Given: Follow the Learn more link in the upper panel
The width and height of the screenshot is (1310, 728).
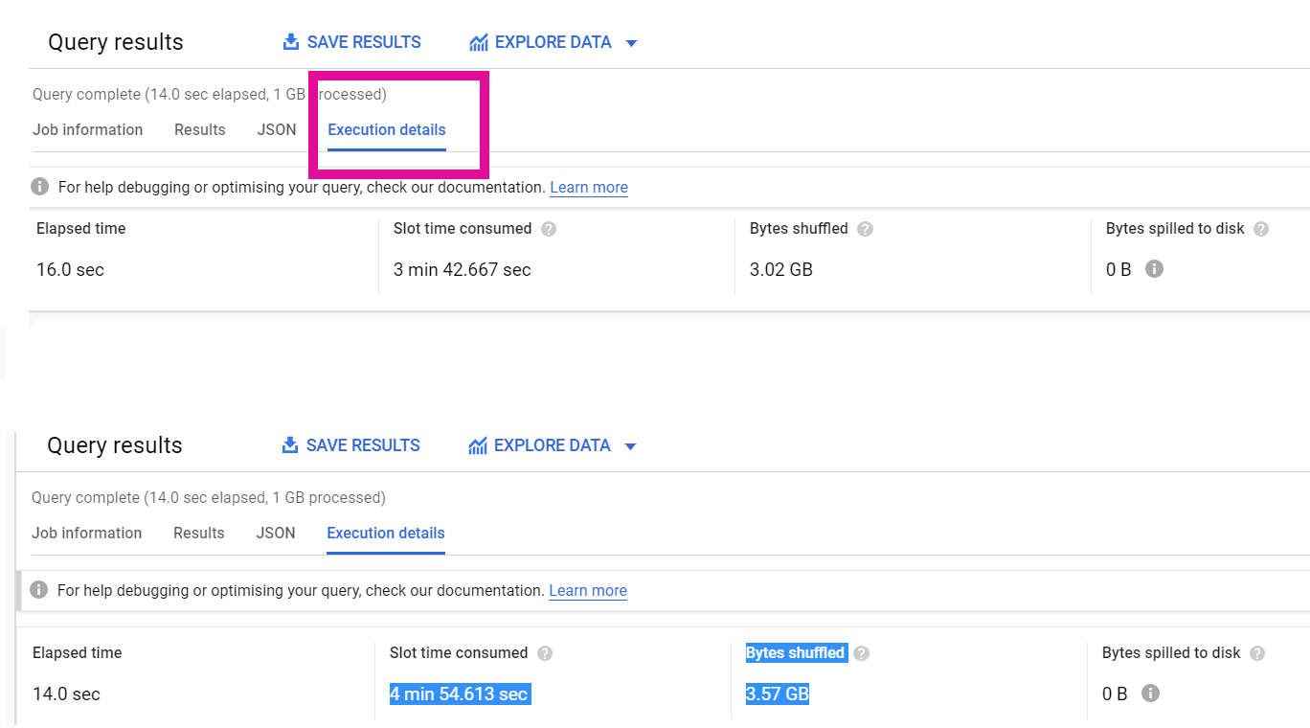Looking at the screenshot, I should coord(589,187).
